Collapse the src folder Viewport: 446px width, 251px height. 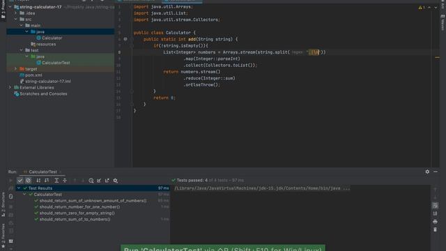pos(15,20)
